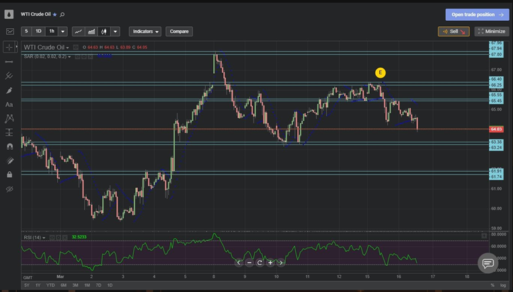
Task: Open the chart style dropdown arrow
Action: coord(115,32)
